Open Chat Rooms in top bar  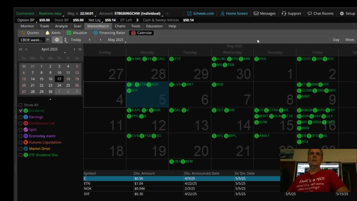pos(320,13)
